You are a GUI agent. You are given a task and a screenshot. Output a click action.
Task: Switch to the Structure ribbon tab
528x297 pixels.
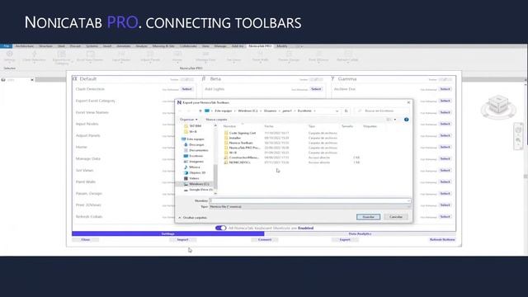(x=45, y=46)
